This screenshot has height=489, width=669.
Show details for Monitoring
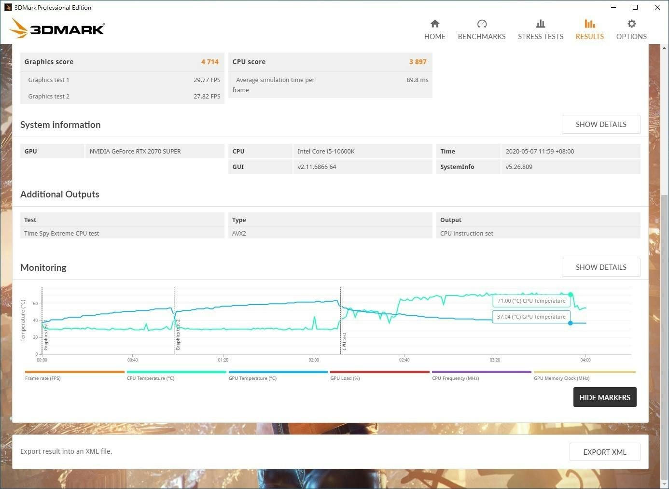(x=601, y=267)
